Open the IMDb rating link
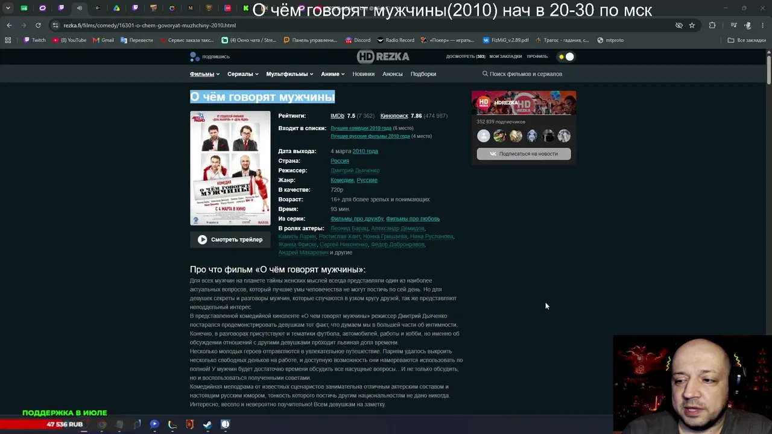The width and height of the screenshot is (772, 434). pyautogui.click(x=337, y=116)
